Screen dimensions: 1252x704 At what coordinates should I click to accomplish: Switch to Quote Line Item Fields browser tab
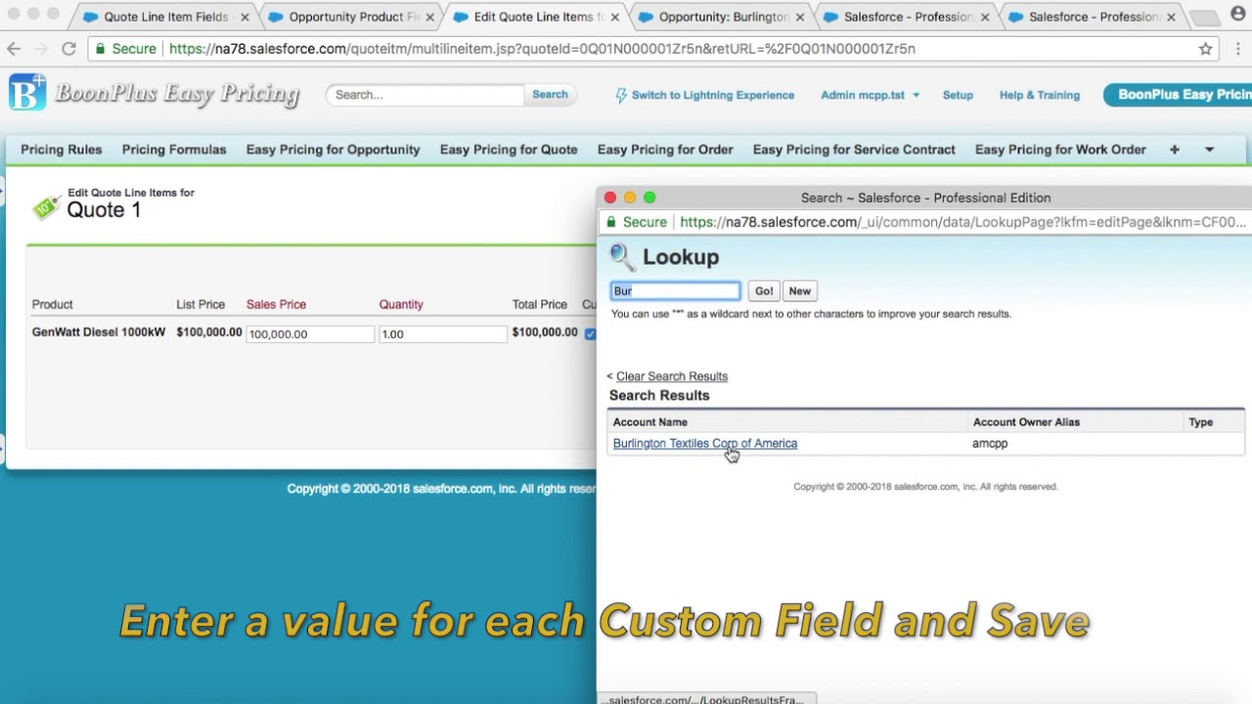coord(165,17)
